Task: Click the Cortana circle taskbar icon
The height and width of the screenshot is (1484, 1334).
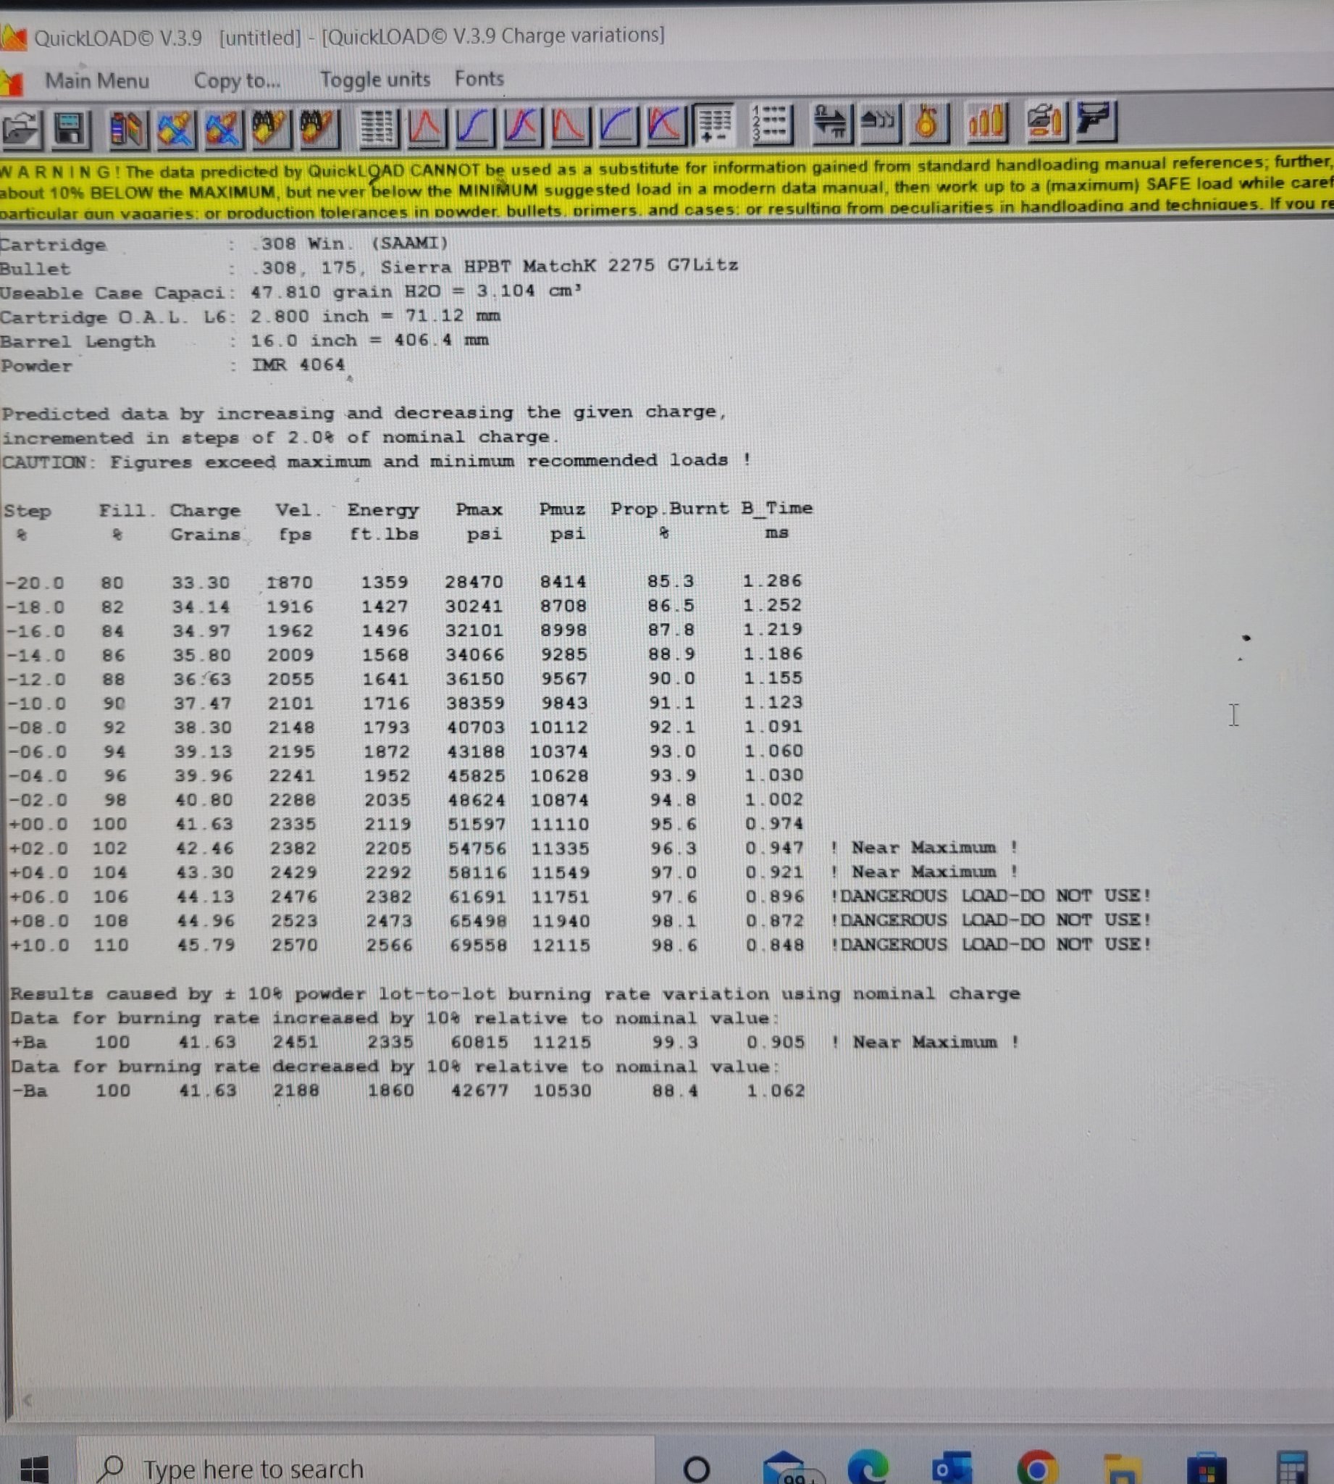Action: [x=695, y=1469]
